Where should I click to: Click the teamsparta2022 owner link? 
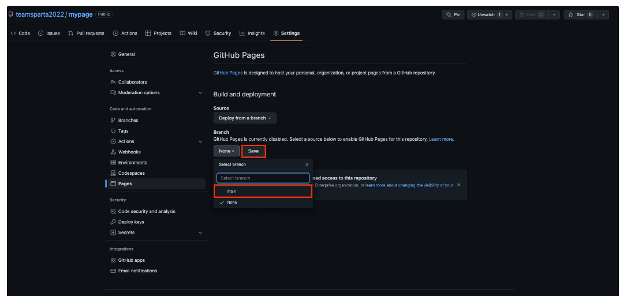pos(40,14)
